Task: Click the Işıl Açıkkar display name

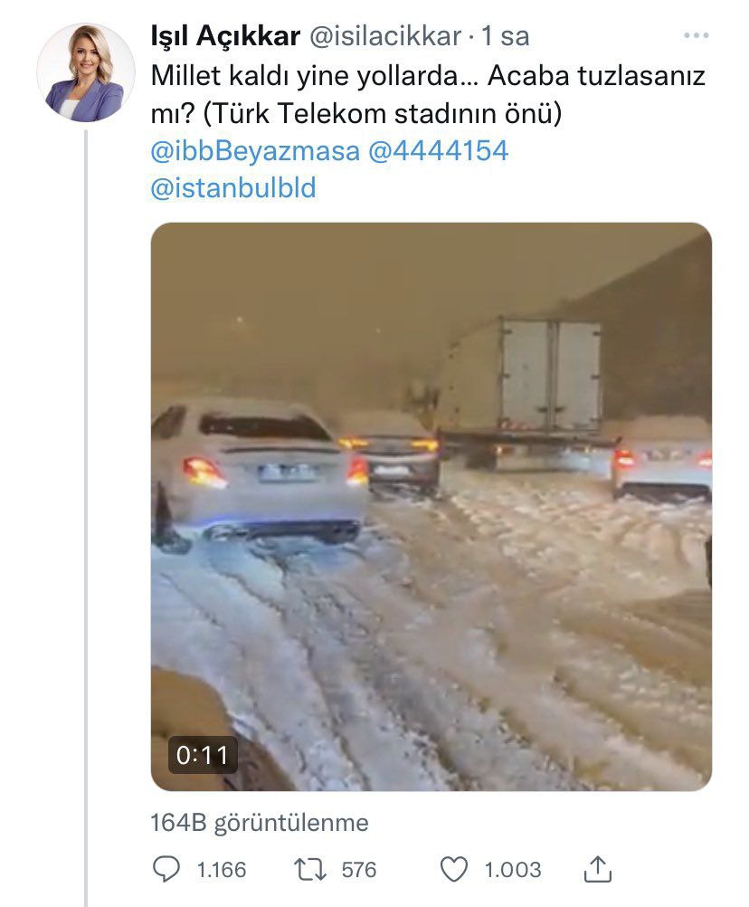Action: 224,36
